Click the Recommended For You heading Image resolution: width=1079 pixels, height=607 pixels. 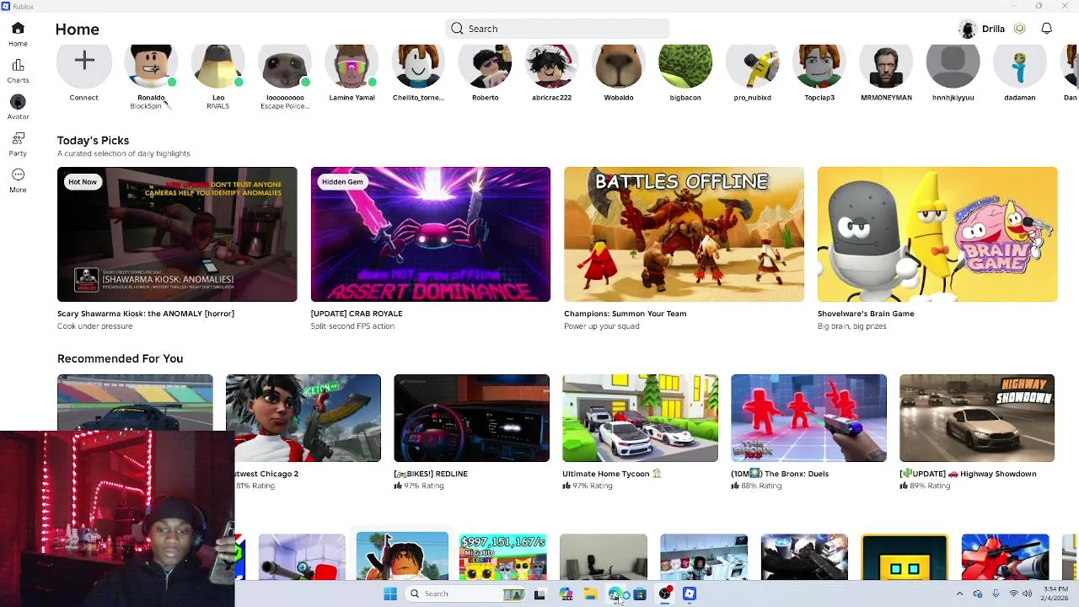click(x=120, y=359)
